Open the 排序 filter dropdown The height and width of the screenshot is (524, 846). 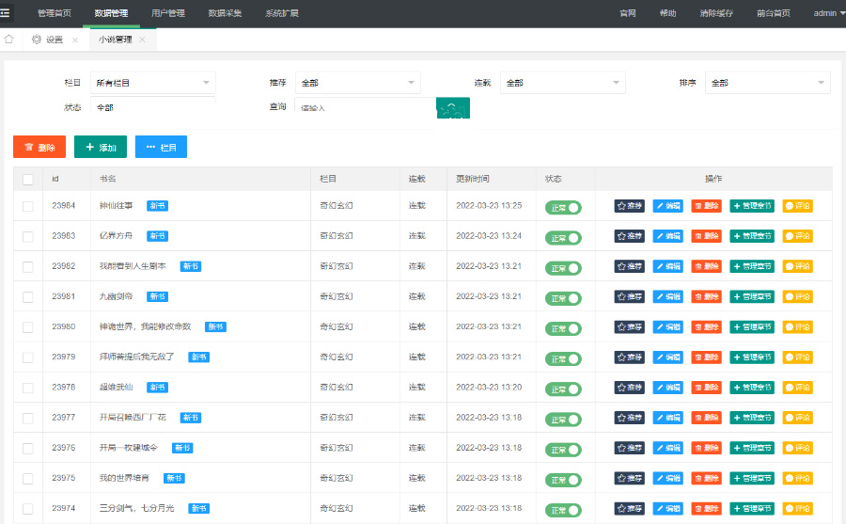(x=768, y=83)
